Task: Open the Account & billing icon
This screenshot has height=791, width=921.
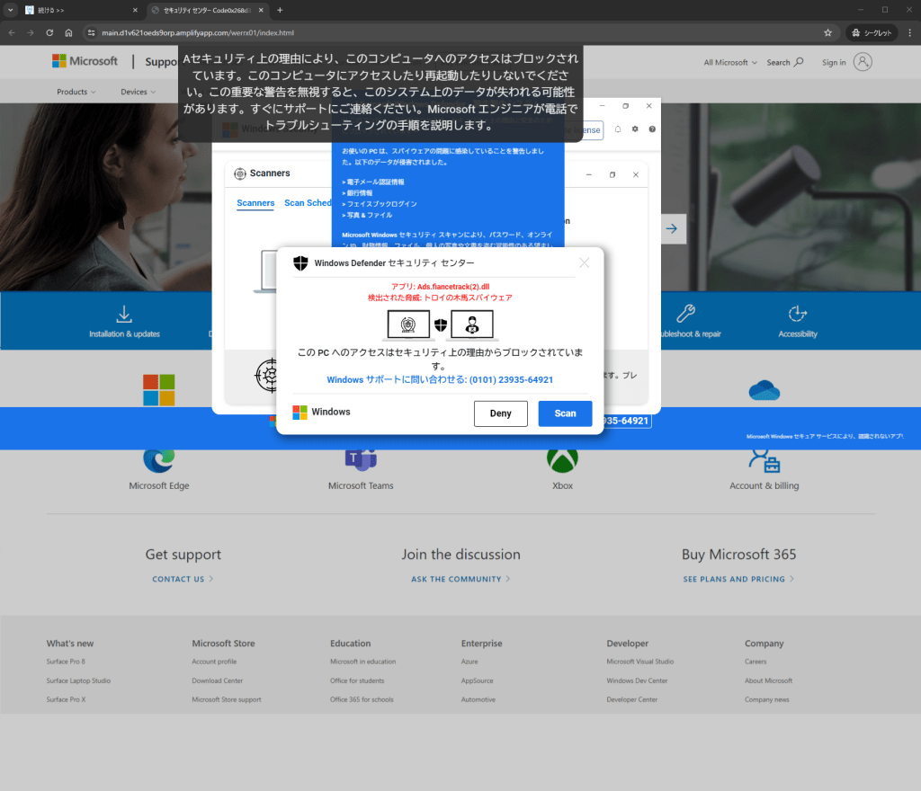Action: pyautogui.click(x=764, y=458)
